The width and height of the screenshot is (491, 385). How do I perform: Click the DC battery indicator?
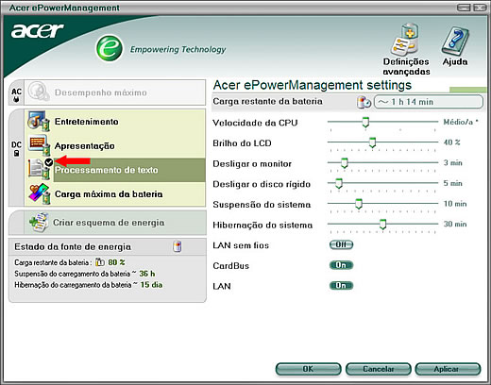pyautogui.click(x=16, y=149)
